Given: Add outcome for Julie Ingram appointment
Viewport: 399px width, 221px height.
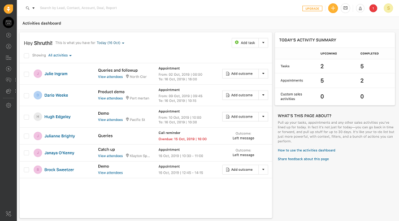Looking at the screenshot, I should 240,73.
